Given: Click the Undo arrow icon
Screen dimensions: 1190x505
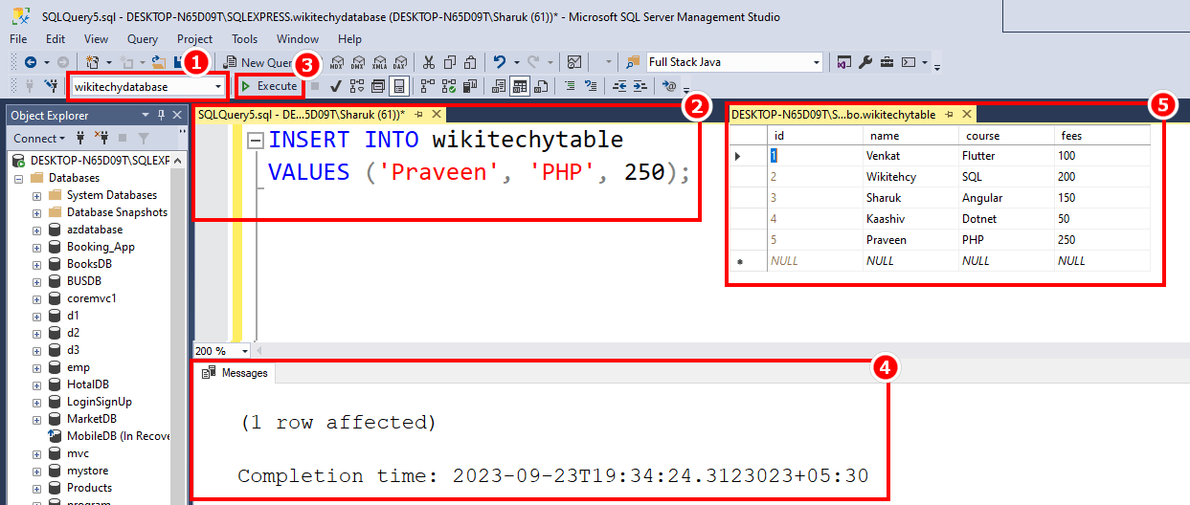Looking at the screenshot, I should (x=499, y=62).
